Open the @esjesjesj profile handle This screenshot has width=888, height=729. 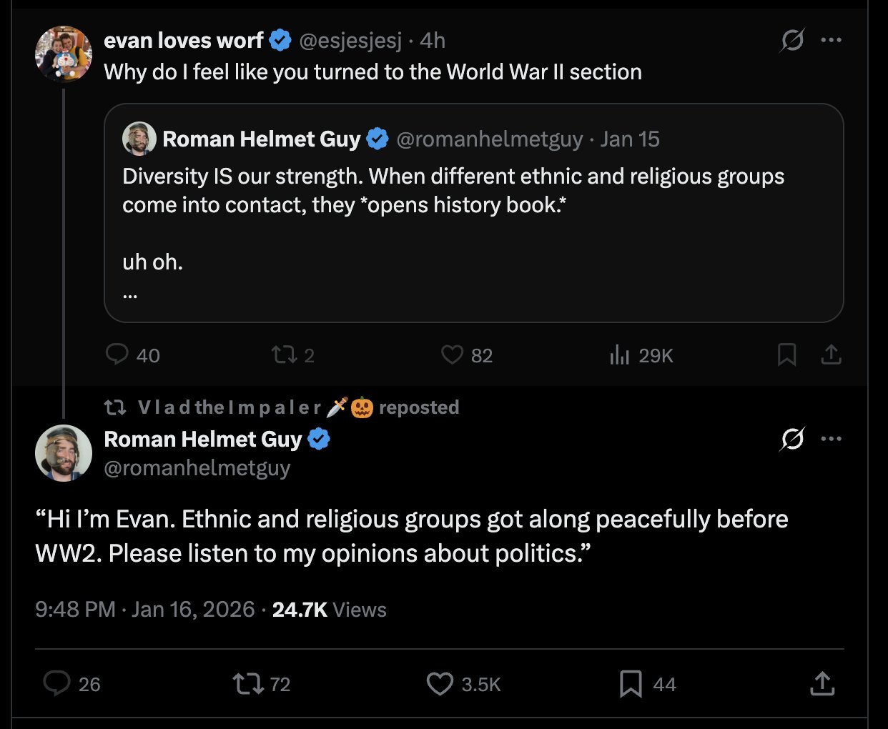coord(350,41)
